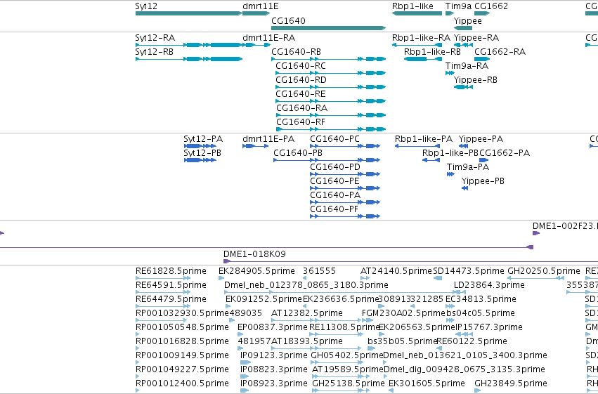
Task: Click the RP001016828.5prime EST label
Action: 182,342
